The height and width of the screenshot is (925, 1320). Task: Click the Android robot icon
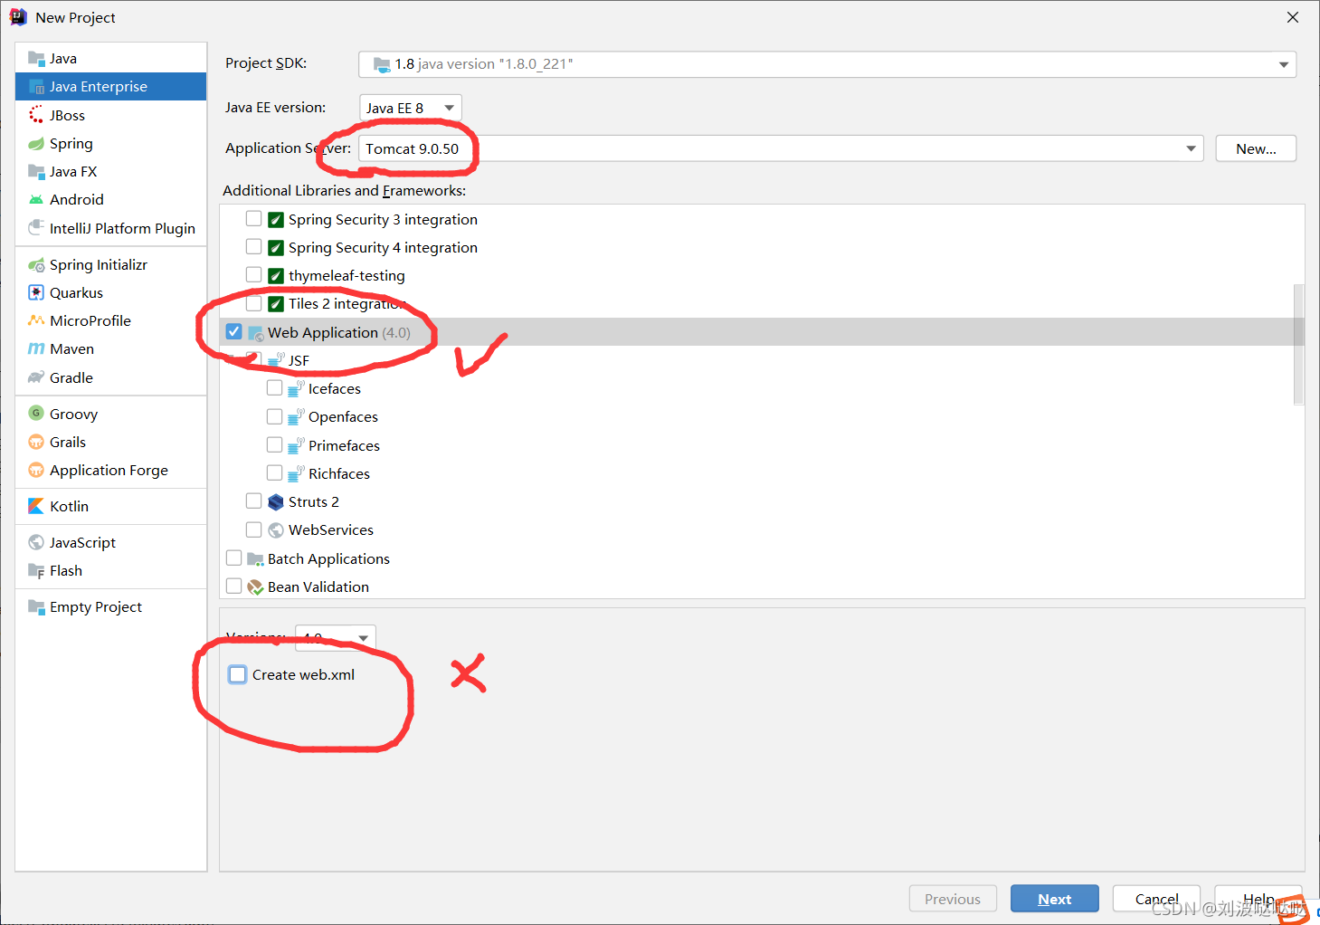pos(36,200)
